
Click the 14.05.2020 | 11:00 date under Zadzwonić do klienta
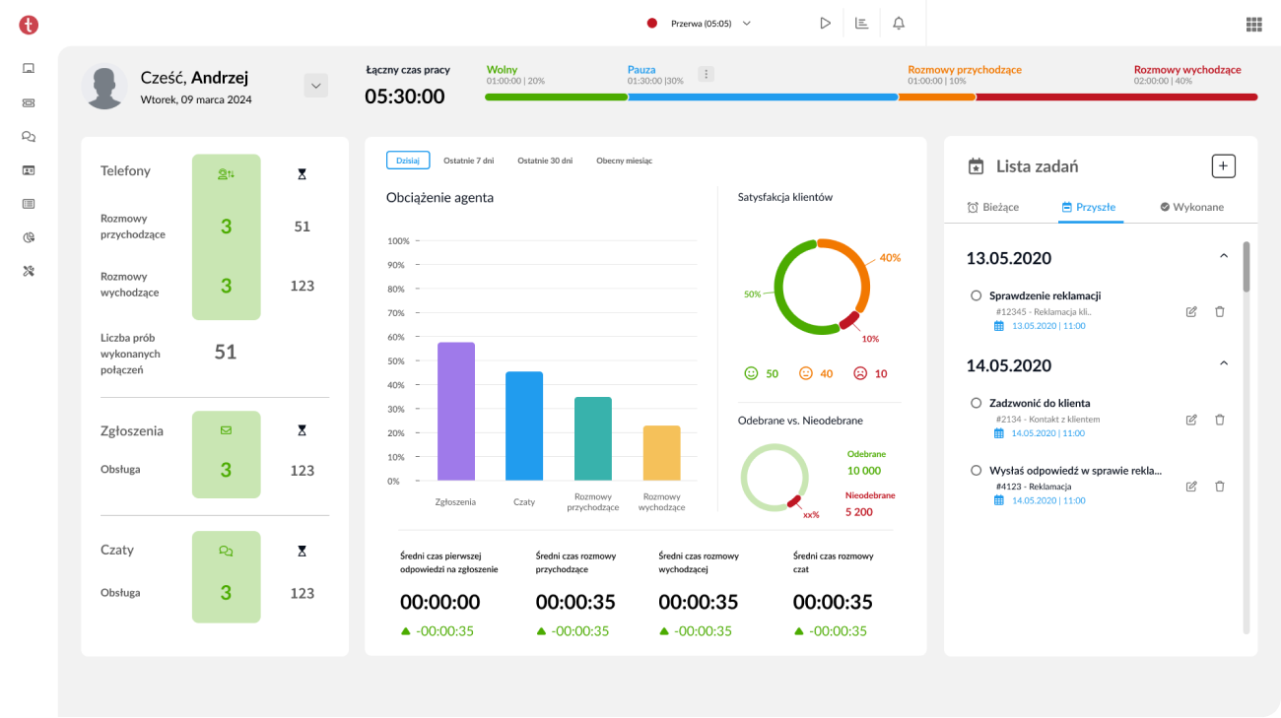pyautogui.click(x=1048, y=433)
